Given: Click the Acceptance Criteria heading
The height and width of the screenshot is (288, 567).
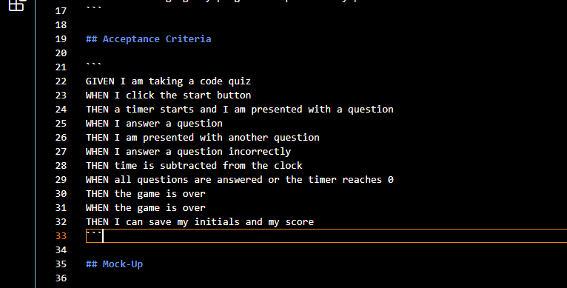Looking at the screenshot, I should pyautogui.click(x=148, y=38).
